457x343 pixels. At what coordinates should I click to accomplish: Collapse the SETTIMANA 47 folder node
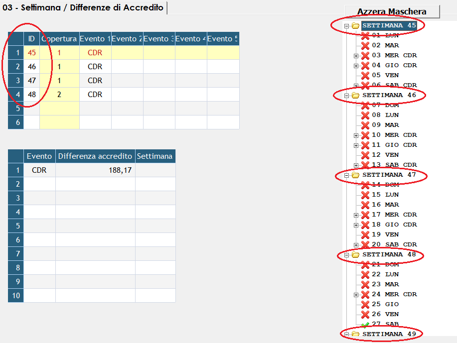(346, 175)
